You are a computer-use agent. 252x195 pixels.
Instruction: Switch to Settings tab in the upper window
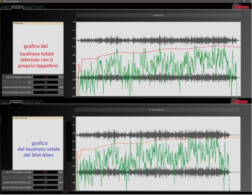pyautogui.click(x=28, y=8)
